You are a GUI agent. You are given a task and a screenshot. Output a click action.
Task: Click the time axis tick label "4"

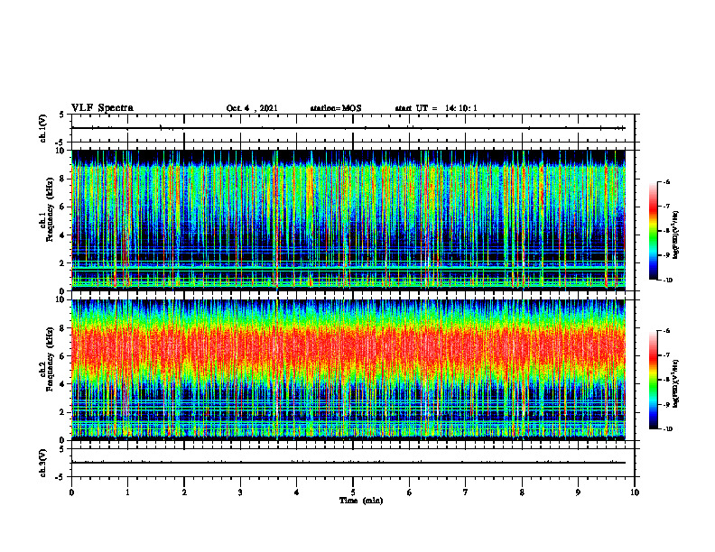tap(296, 492)
